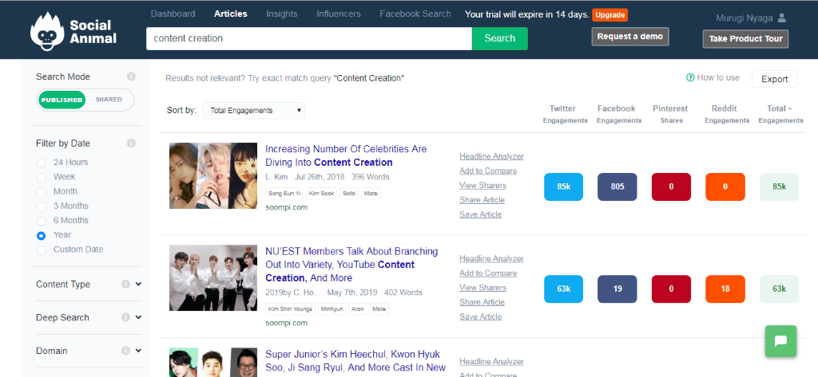Click Add to Compare for the NU'EST article
Viewport: 818px width, 377px height.
coord(488,273)
